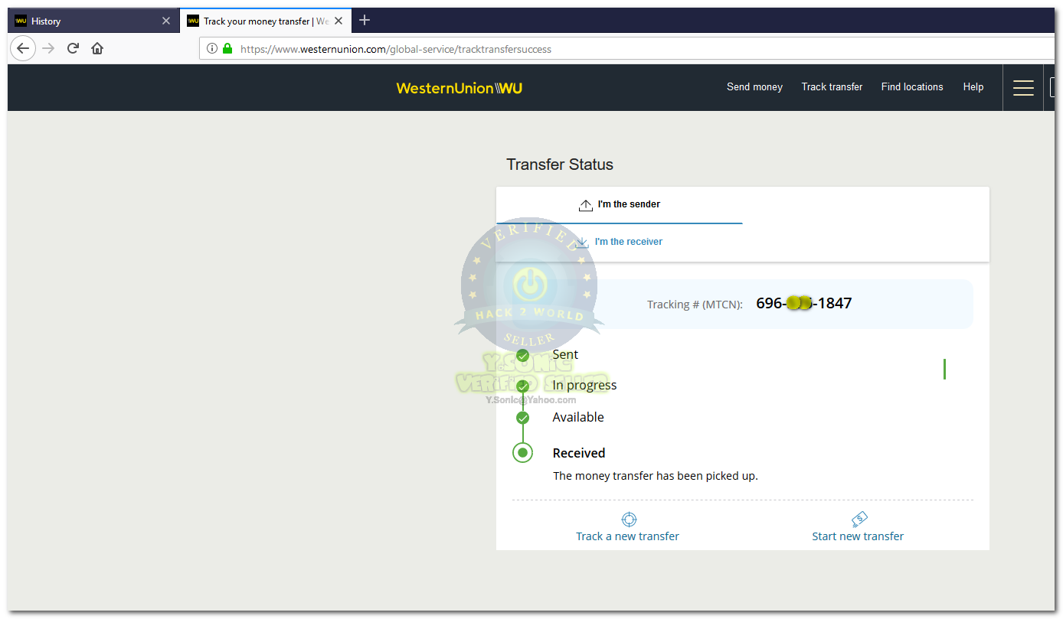The image size is (1063, 619).
Task: Click the Transfer Status heading
Action: 560,165
